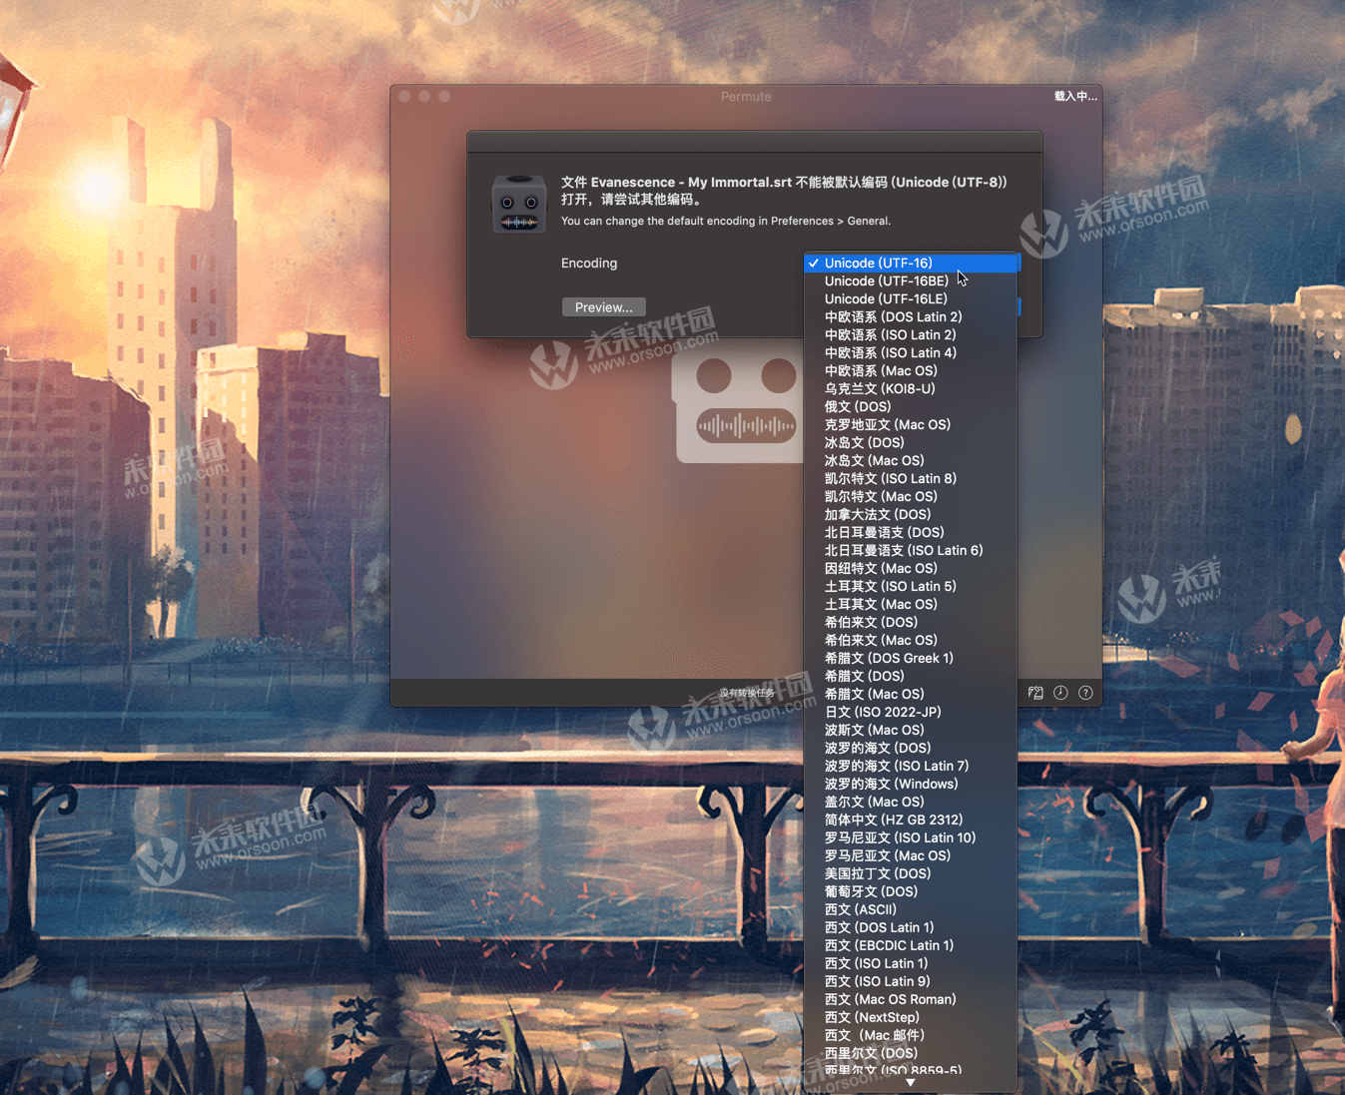Select 希腊文 (Mac OS) encoding
Viewport: 1345px width, 1095px height.
click(911, 695)
